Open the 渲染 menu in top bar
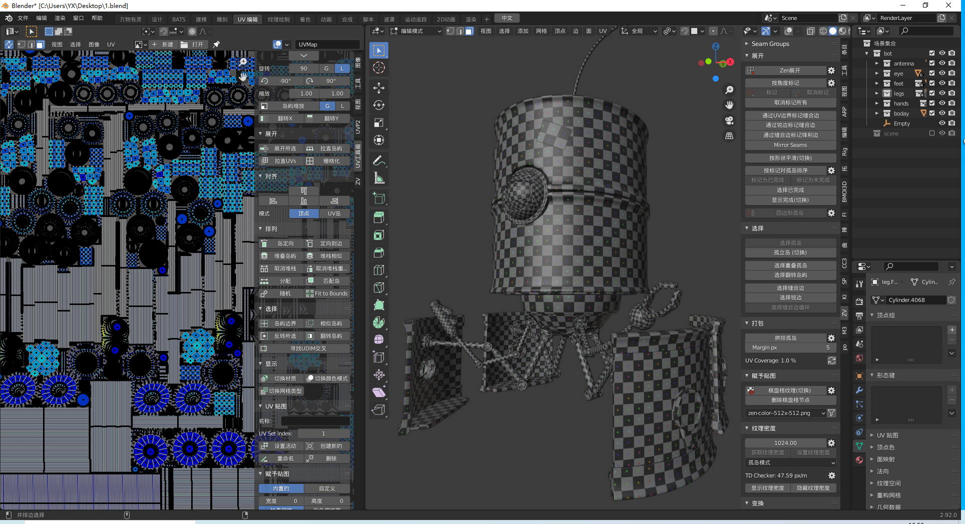The image size is (965, 524). tap(60, 18)
